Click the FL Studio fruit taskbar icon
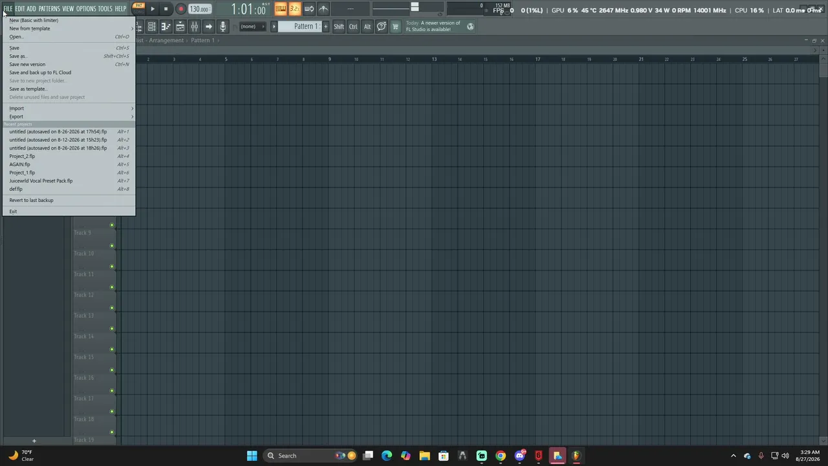 coord(576,456)
